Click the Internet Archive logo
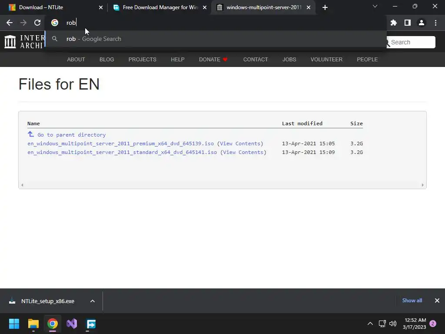Image resolution: width=445 pixels, height=334 pixels. pyautogui.click(x=24, y=42)
